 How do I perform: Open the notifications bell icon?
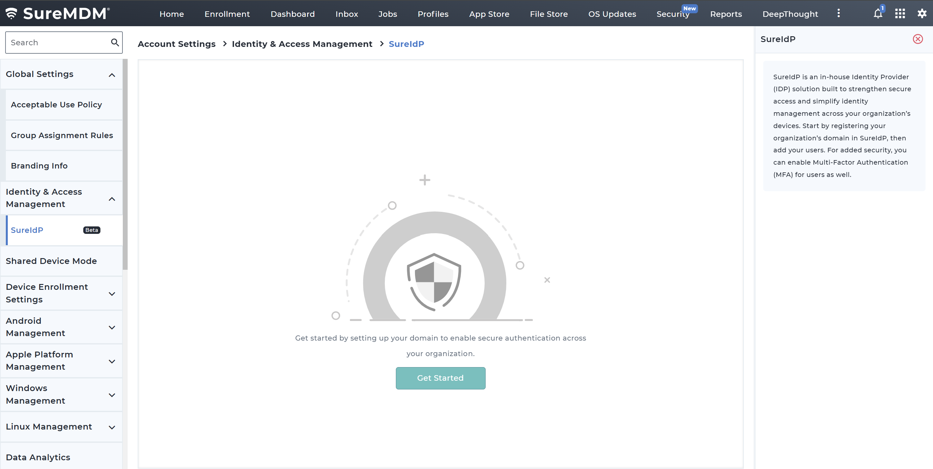pyautogui.click(x=878, y=14)
